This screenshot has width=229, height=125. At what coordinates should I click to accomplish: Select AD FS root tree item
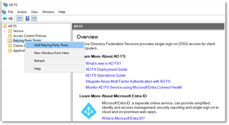click(x=12, y=26)
